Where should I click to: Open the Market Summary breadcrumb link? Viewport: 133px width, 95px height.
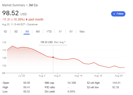14,5
